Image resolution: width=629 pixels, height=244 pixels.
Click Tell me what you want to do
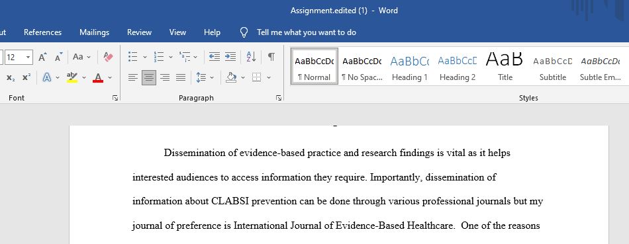[x=307, y=32]
